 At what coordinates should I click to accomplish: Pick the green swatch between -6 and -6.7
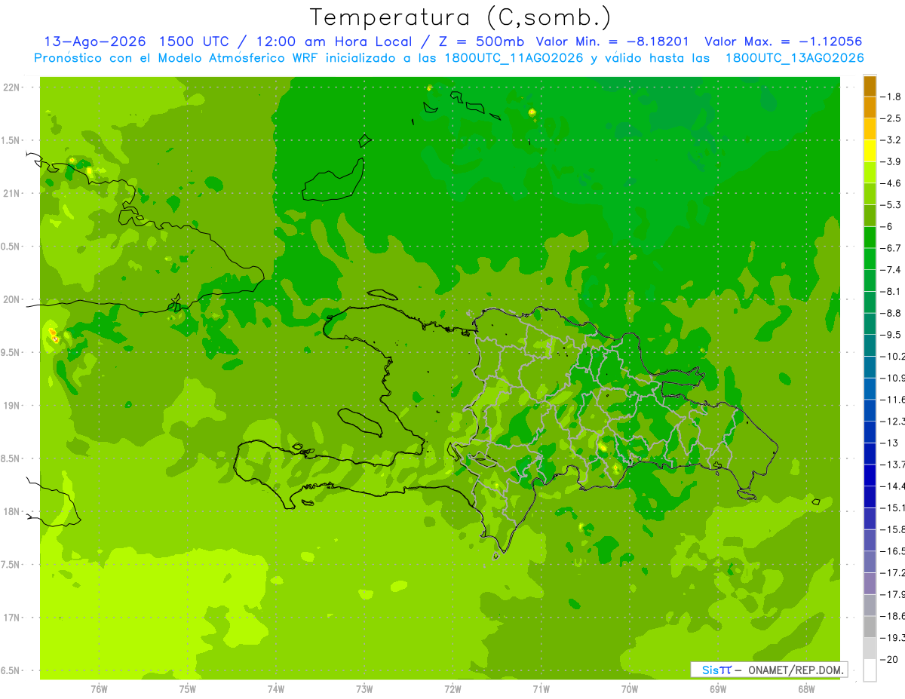(x=870, y=238)
